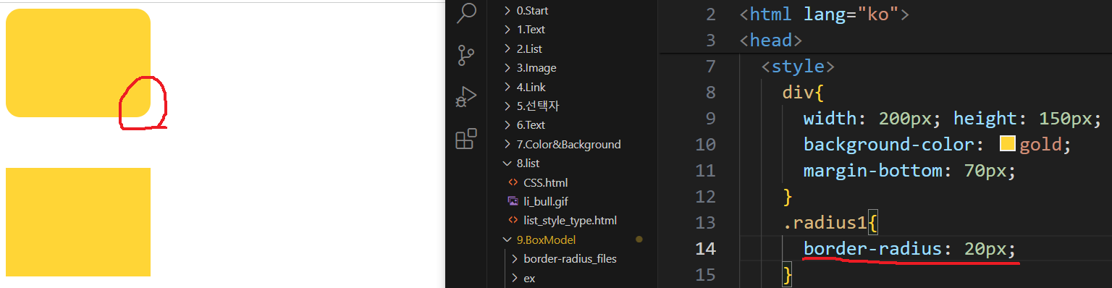Screen dimensions: 1112x288
Task: Click the HTML file icon beside CSS.html
Action: pos(513,182)
